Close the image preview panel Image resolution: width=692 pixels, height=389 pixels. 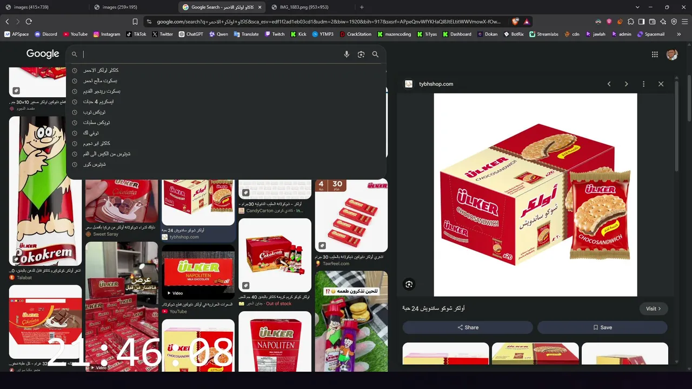pyautogui.click(x=661, y=84)
